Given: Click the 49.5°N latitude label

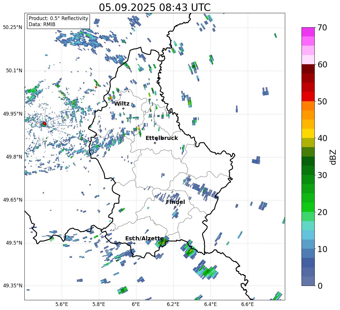Looking at the screenshot, I should 14,243.
